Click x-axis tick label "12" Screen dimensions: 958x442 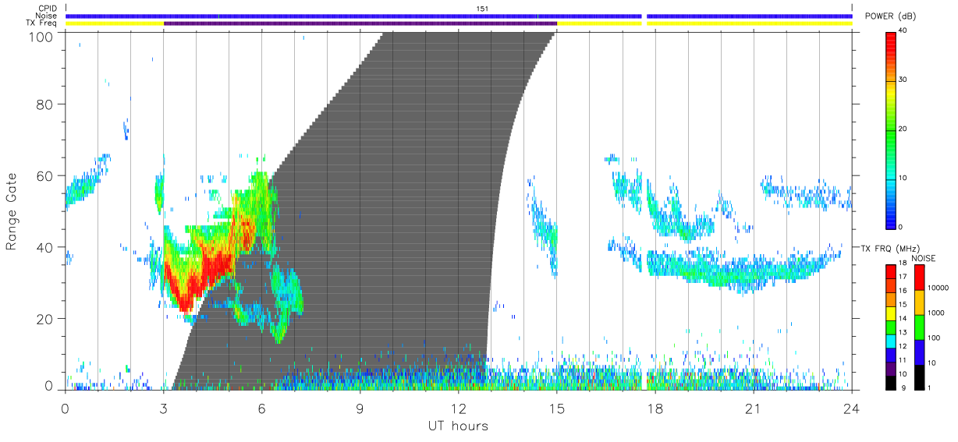(458, 408)
